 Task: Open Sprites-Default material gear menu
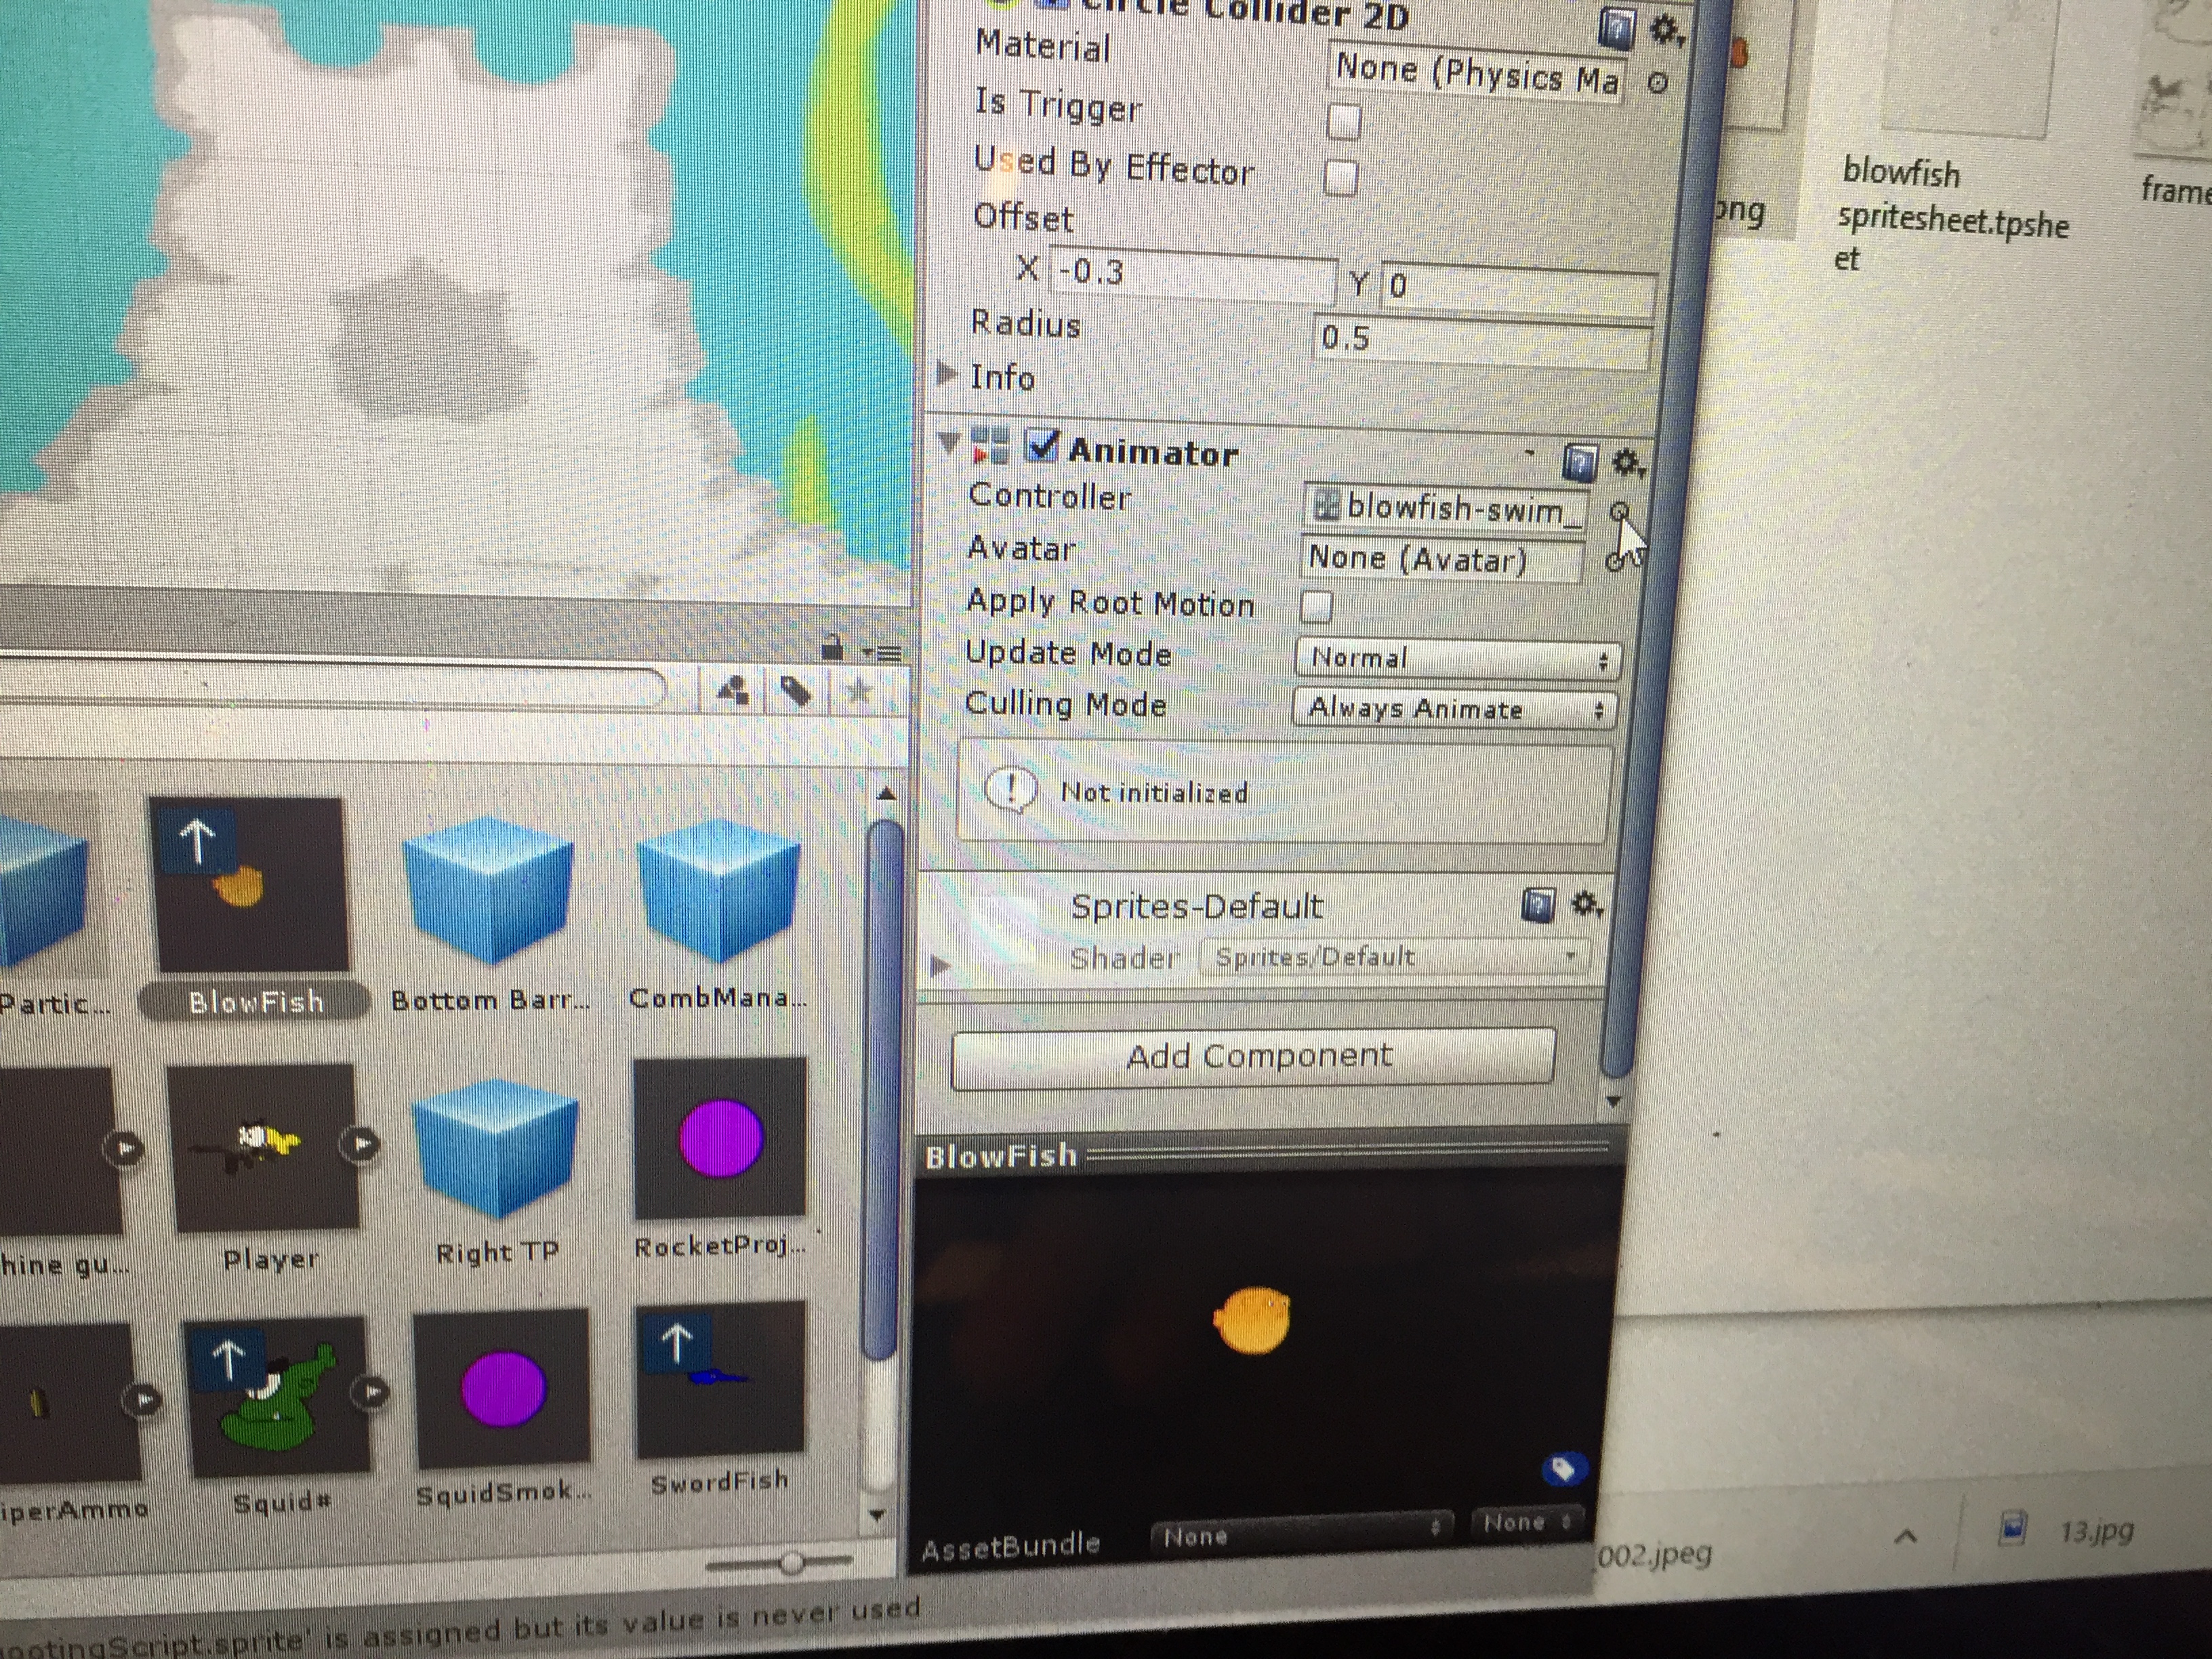[1586, 905]
